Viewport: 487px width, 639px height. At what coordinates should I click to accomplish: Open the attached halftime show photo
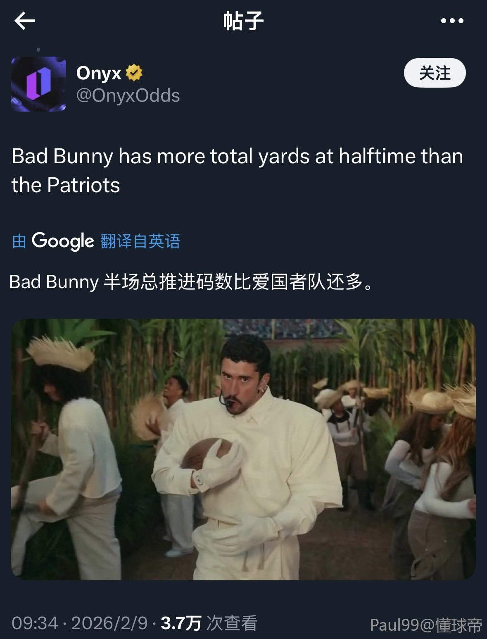pyautogui.click(x=243, y=449)
